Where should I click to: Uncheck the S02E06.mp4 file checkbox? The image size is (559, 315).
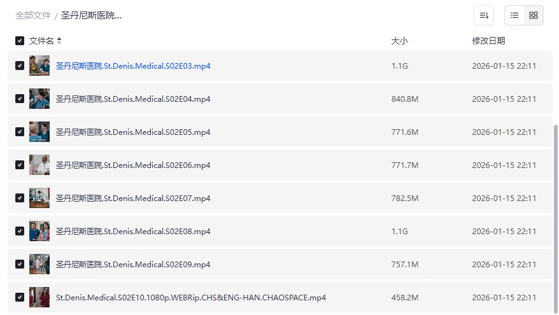[20, 165]
